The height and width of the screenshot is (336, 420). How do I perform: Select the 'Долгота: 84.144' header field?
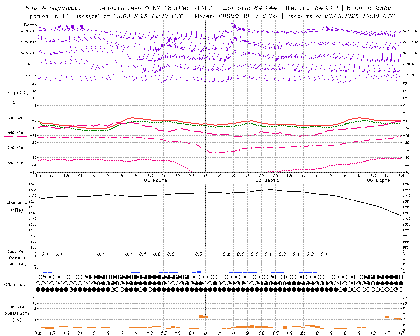click(x=250, y=8)
